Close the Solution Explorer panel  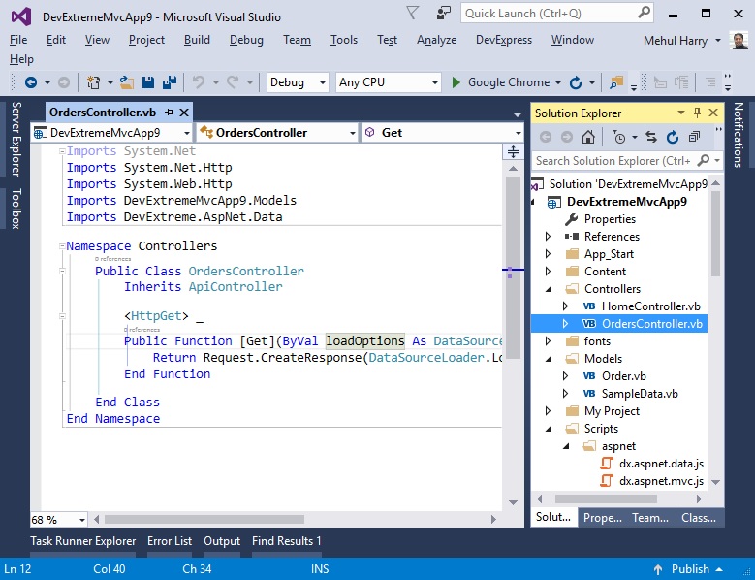(713, 113)
